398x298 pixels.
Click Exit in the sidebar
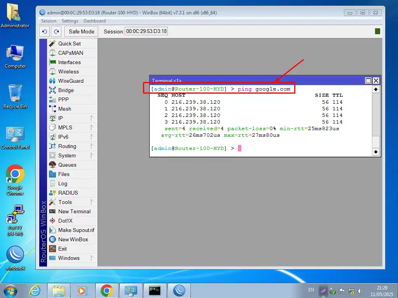coord(62,249)
